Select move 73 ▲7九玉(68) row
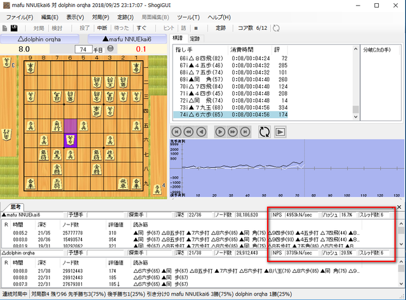The image size is (406, 300). click(x=230, y=107)
